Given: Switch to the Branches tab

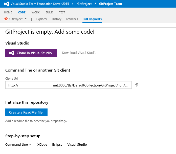Looking at the screenshot, I should point(72,19).
